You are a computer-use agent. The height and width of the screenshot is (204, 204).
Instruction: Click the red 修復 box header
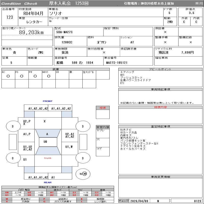point(103,108)
